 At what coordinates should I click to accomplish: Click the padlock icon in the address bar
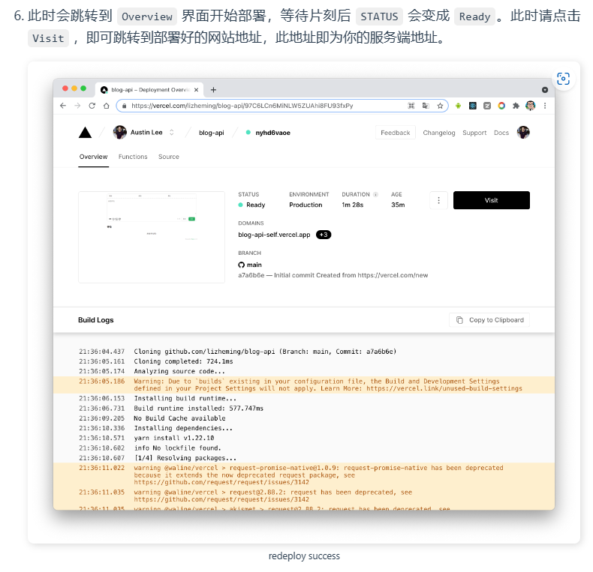tap(124, 106)
